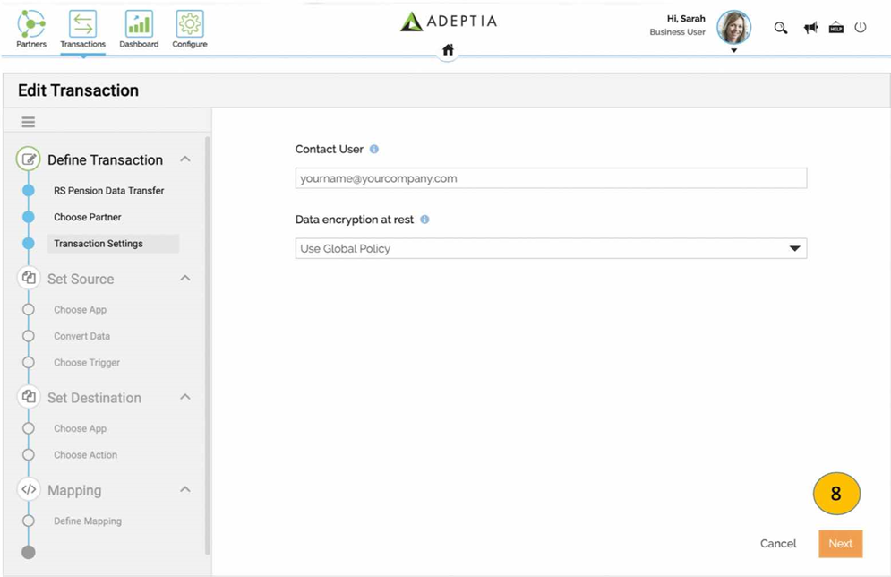The width and height of the screenshot is (891, 577).
Task: Click the Cancel link
Action: point(778,544)
